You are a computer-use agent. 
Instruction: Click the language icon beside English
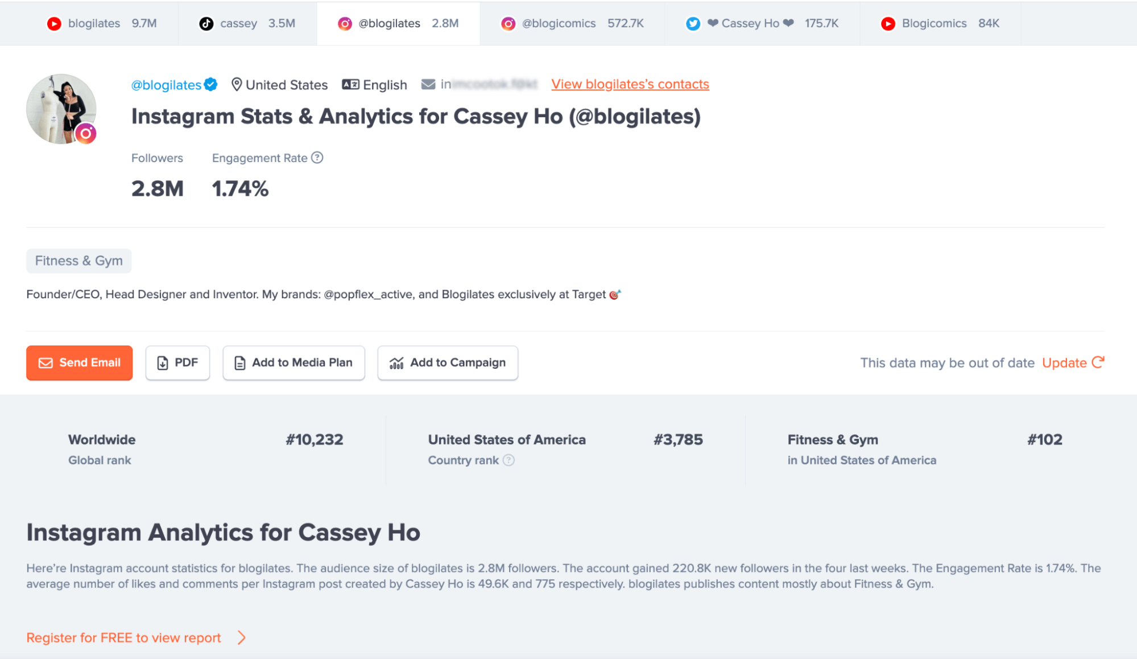[x=350, y=84]
